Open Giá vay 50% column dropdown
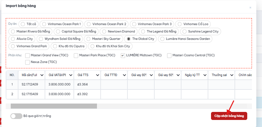The height and width of the screenshot is (127, 262). (168, 75)
